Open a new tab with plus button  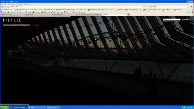(128, 15)
